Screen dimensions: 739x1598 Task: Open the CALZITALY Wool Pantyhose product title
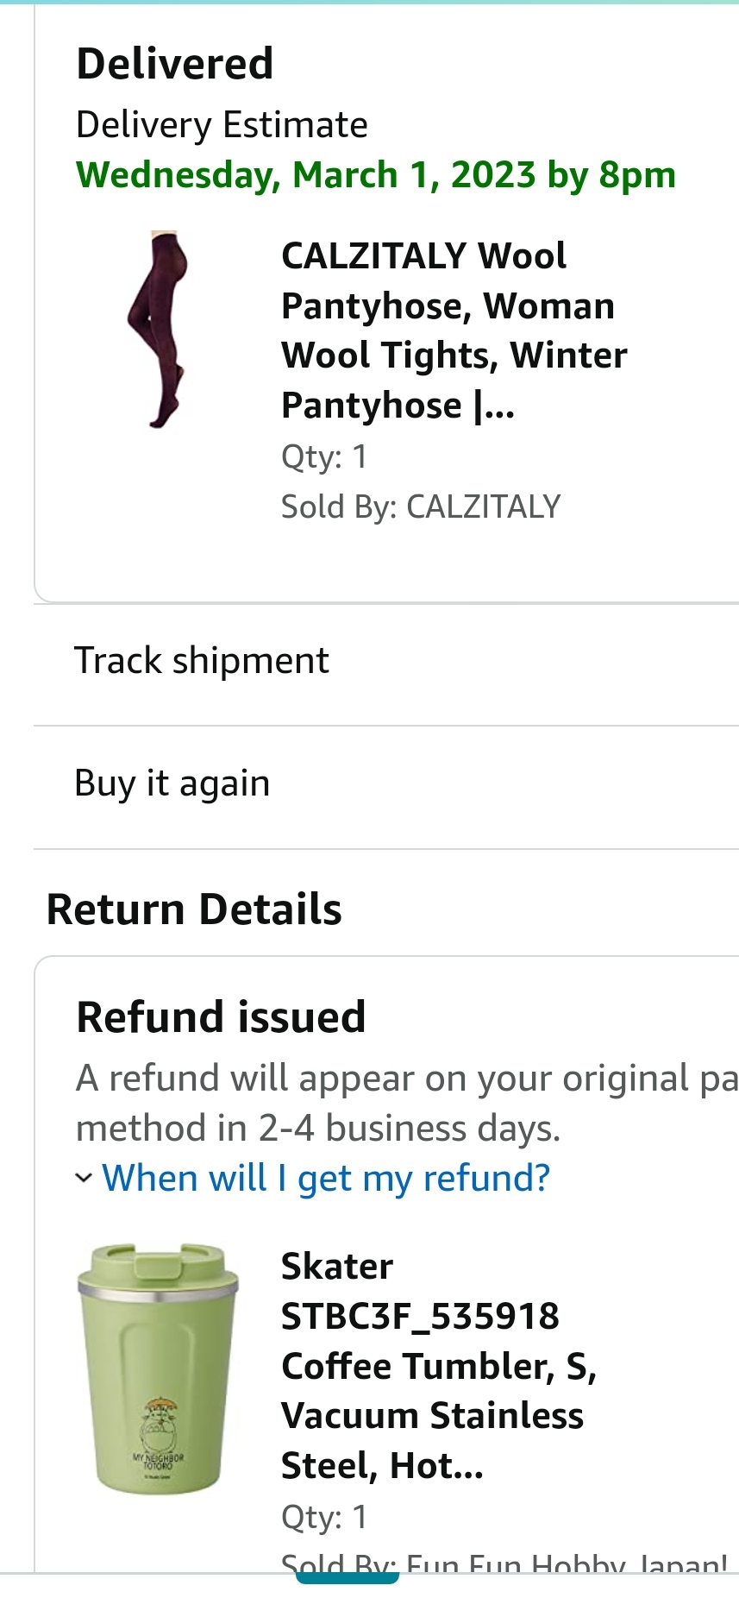[454, 330]
